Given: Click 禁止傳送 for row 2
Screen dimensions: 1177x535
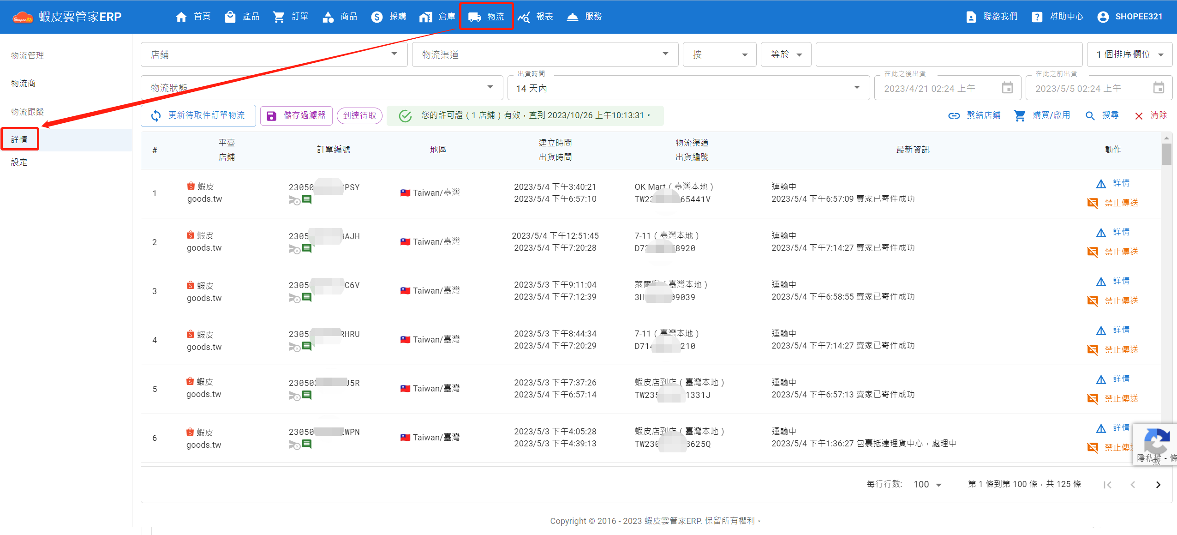Looking at the screenshot, I should click(1113, 252).
